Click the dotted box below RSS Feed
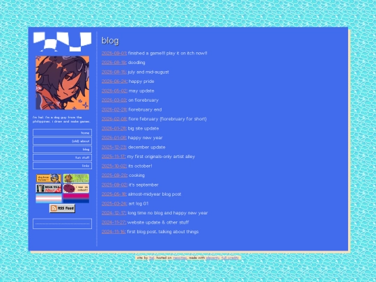376x282 pixels. (63, 224)
